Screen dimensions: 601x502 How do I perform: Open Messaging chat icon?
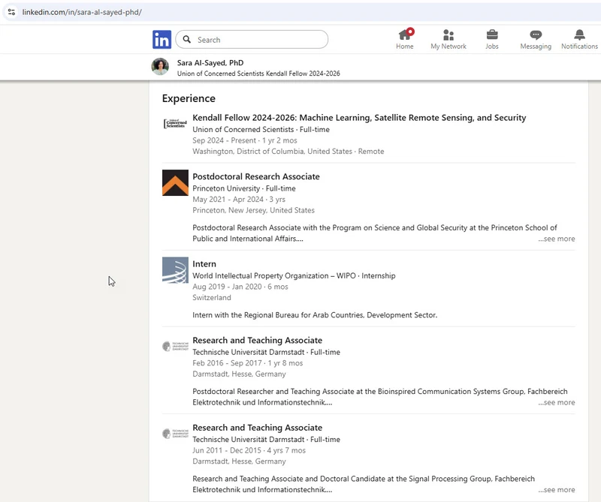(536, 35)
